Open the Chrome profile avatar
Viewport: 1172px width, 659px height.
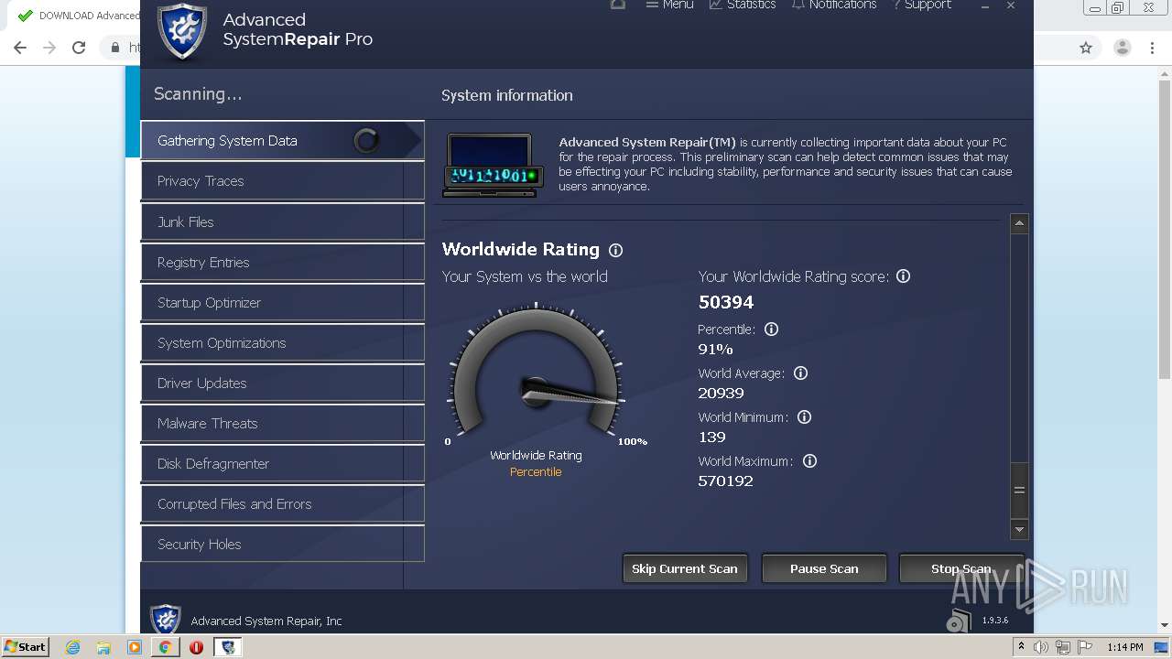pyautogui.click(x=1122, y=48)
